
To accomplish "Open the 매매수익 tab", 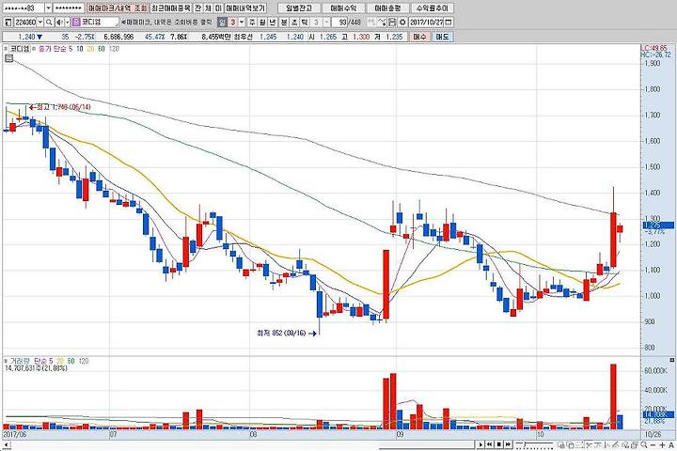I will [344, 8].
